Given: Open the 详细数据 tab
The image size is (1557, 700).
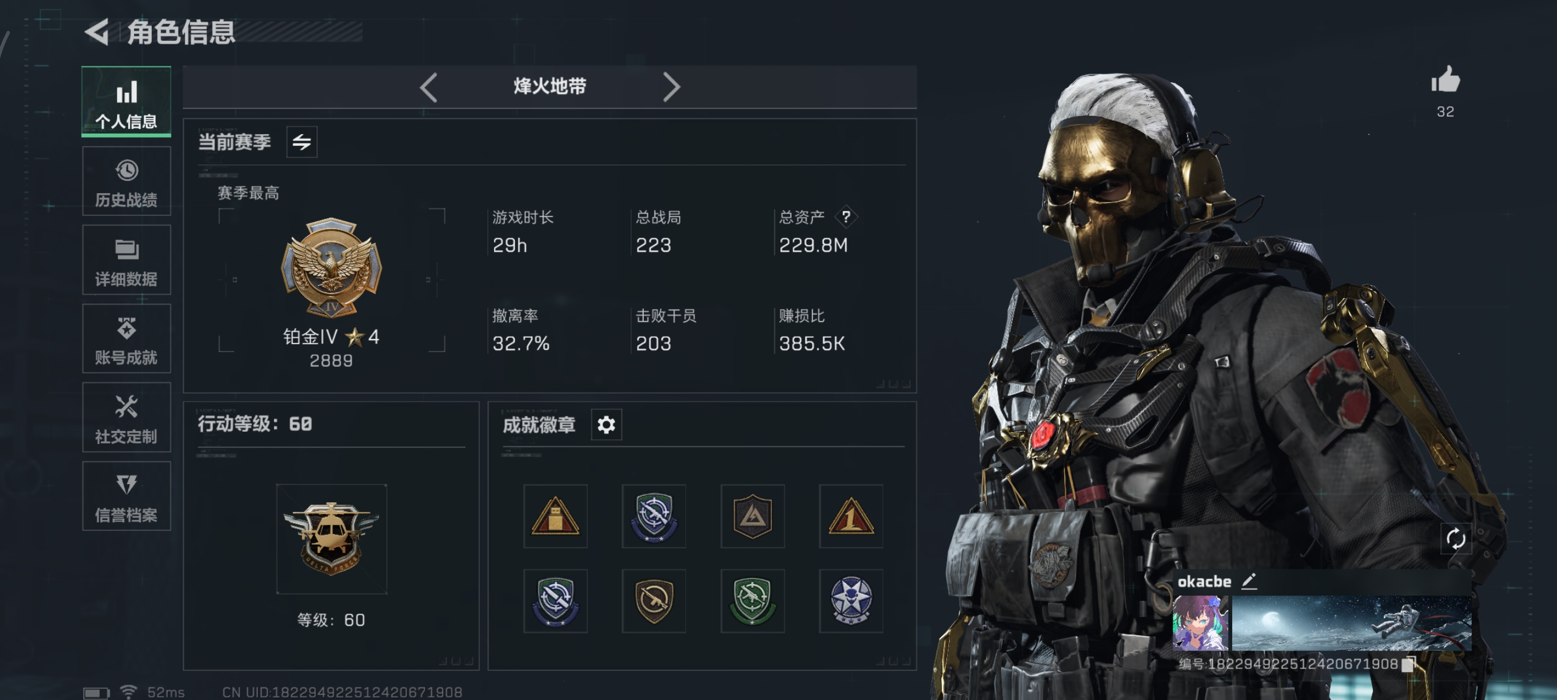Looking at the screenshot, I should 127,260.
